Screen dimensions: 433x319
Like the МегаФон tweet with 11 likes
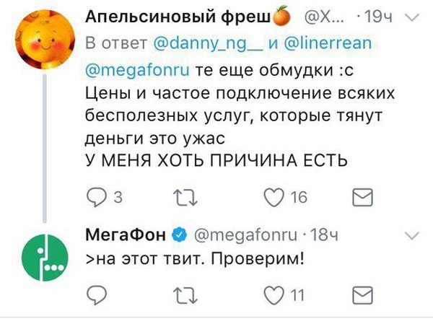coord(274,294)
